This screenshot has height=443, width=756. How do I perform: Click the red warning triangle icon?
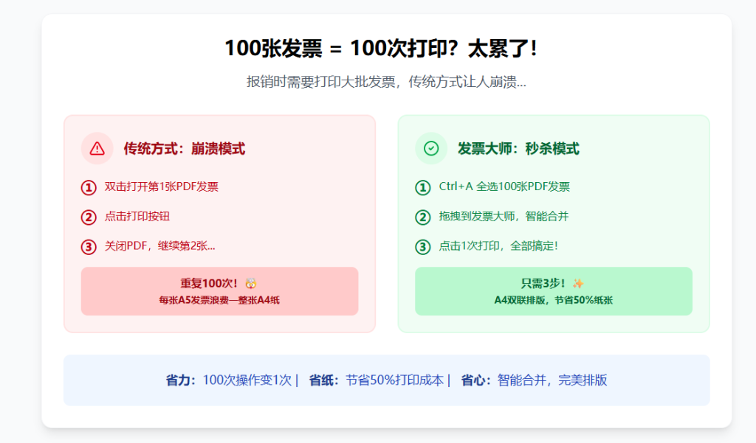(x=97, y=148)
